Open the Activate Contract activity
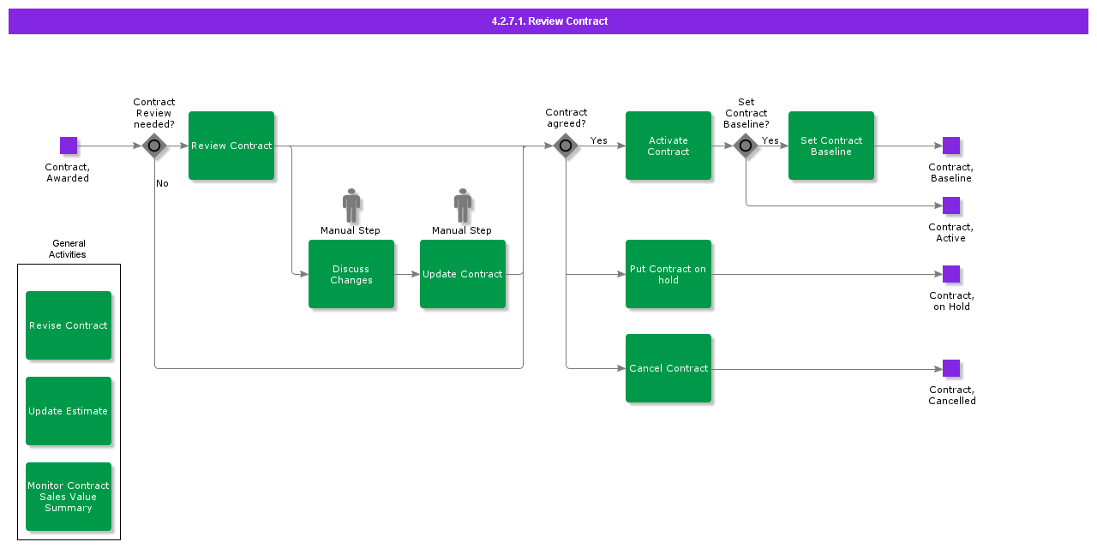The image size is (1097, 548). [x=668, y=146]
